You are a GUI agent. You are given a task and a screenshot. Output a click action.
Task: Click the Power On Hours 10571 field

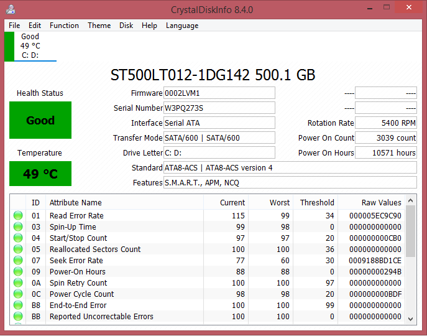point(386,152)
